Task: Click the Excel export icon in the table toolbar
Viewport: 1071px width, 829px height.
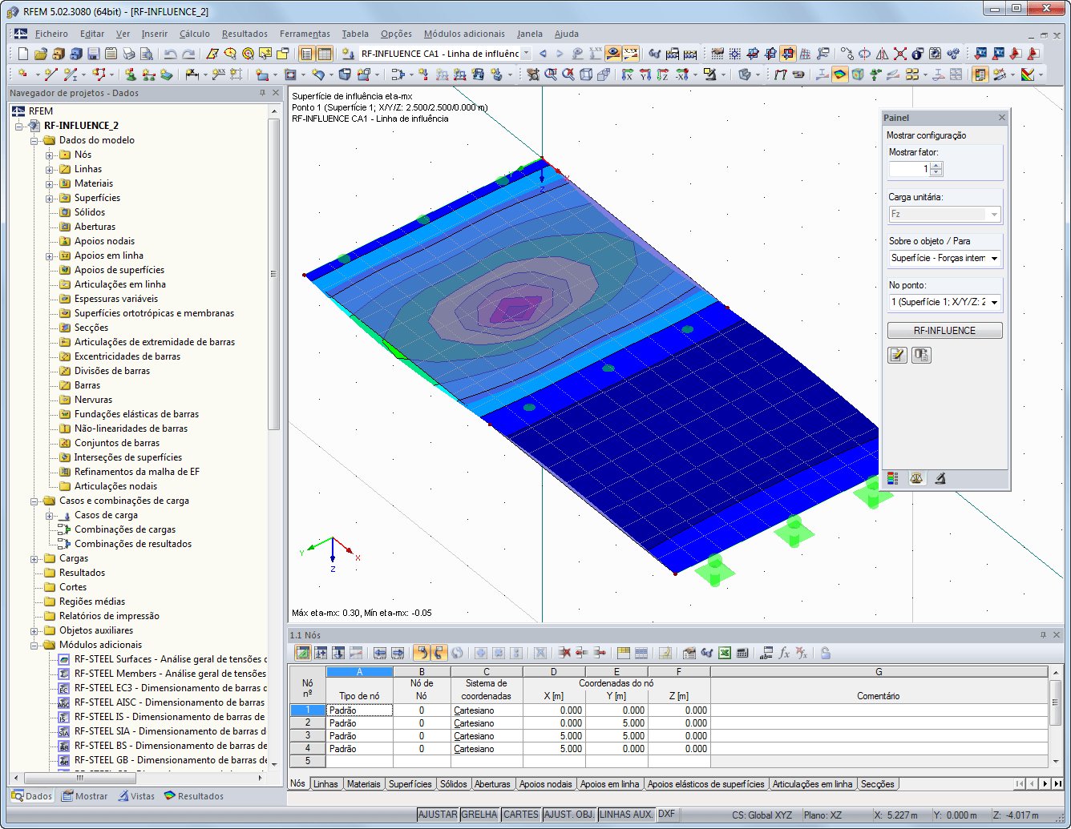Action: tap(724, 653)
